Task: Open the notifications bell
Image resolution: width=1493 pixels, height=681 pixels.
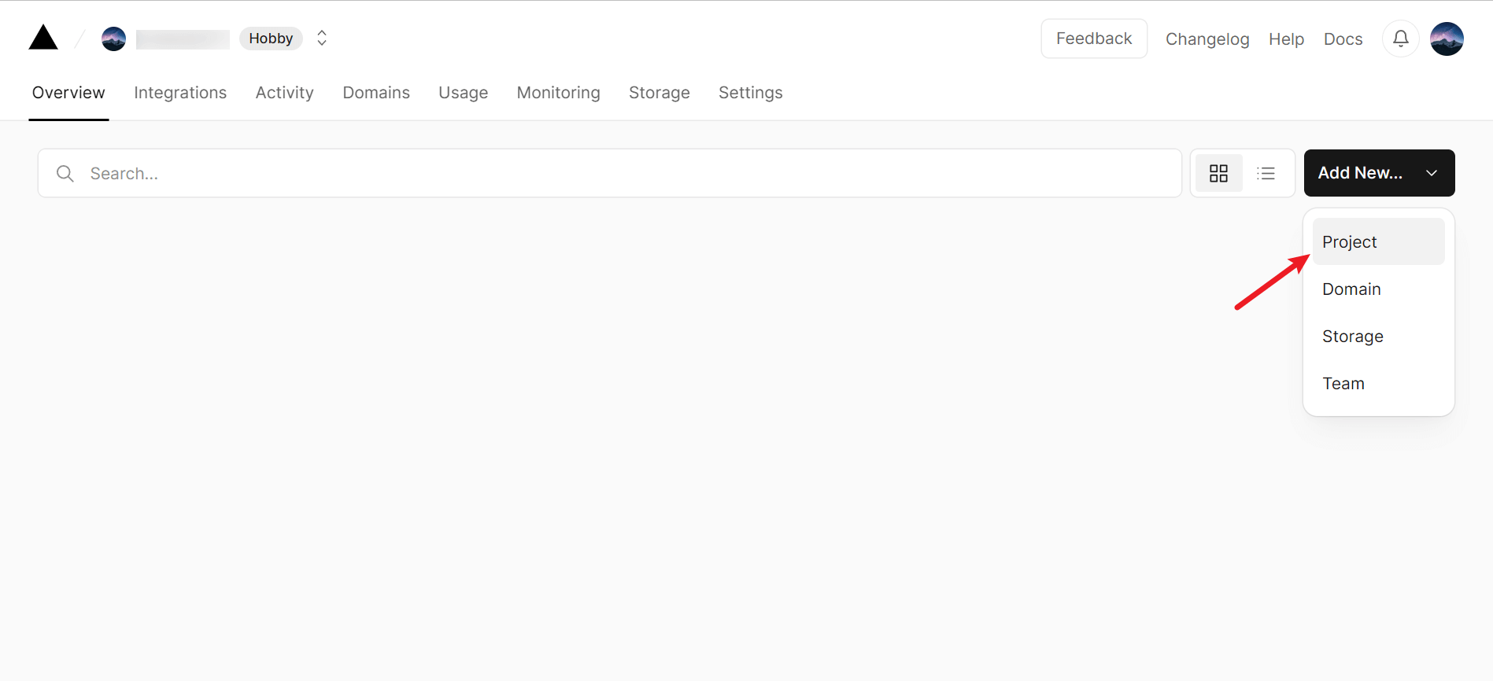Action: tap(1400, 39)
